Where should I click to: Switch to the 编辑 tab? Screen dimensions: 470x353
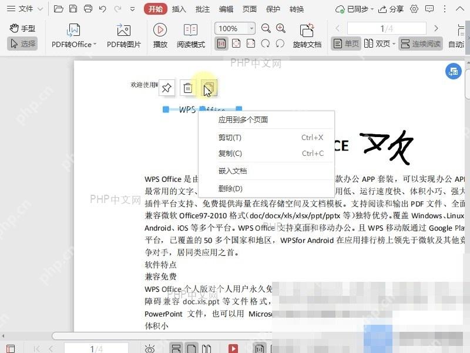[x=226, y=9]
